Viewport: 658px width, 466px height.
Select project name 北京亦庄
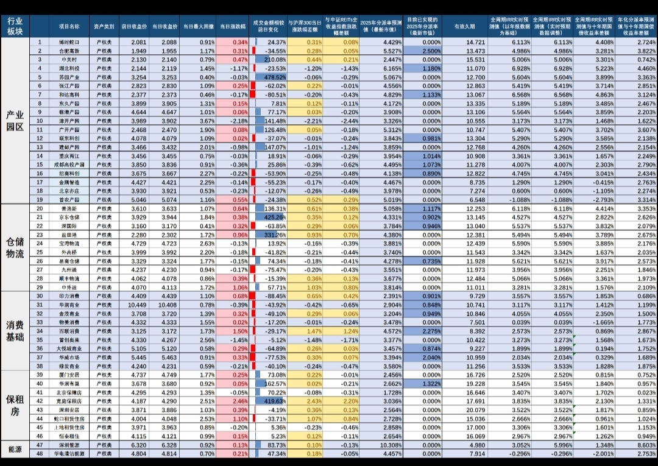click(69, 191)
